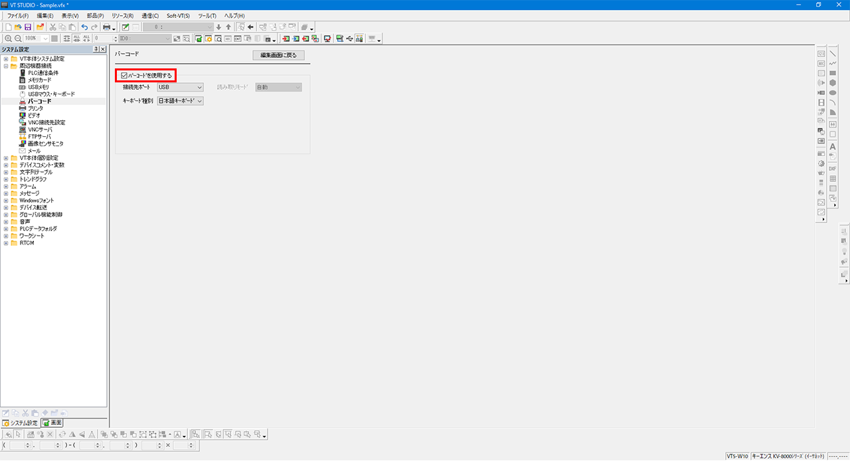This screenshot has height=461, width=850.
Task: Click the Undo arrow icon
Action: click(x=84, y=27)
